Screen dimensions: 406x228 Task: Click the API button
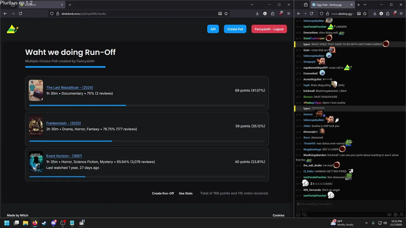(213, 29)
